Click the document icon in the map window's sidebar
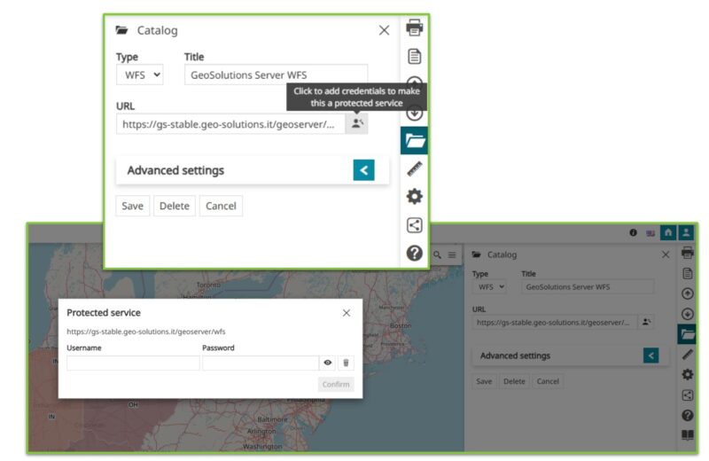The image size is (709, 461). pos(688,273)
